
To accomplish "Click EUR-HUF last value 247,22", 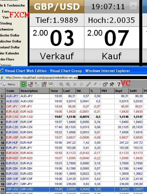I will click(69, 143).
